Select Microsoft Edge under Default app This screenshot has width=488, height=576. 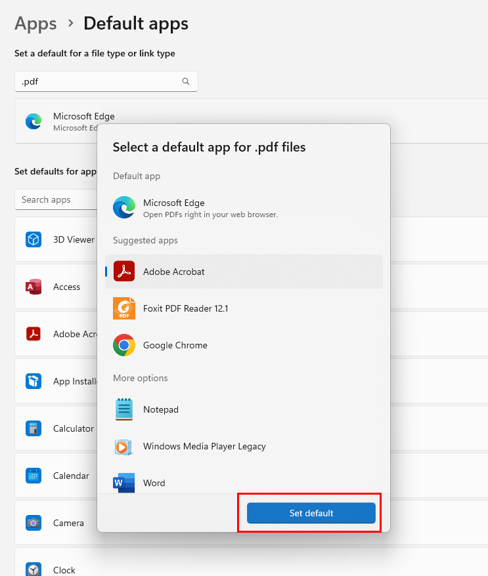[x=244, y=208]
